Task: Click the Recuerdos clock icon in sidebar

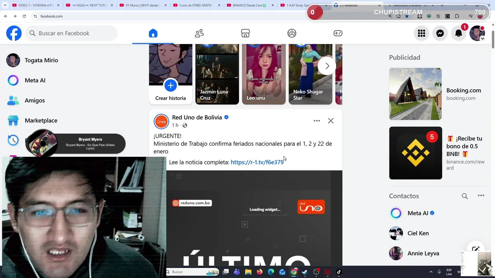Action: [x=13, y=140]
